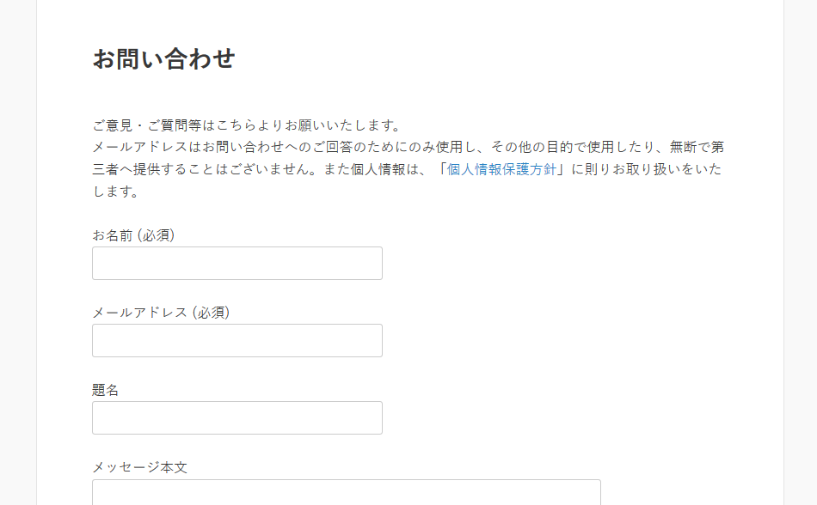Viewport: 817px width, 505px height.
Task: Click inside the メッセージ本文 text area
Action: click(x=347, y=492)
